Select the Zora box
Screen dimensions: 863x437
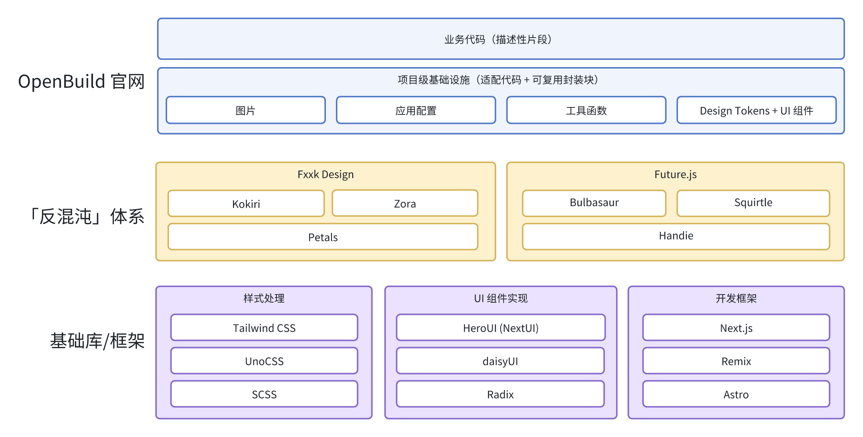[x=405, y=203]
